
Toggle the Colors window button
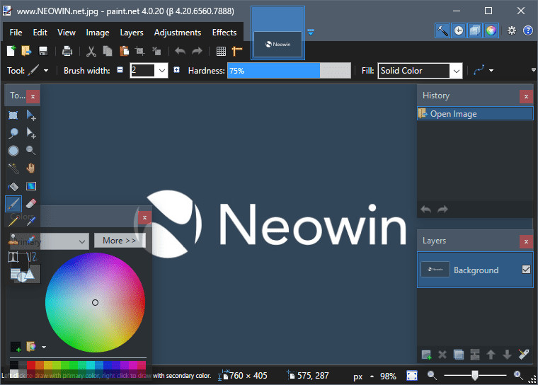pos(491,31)
